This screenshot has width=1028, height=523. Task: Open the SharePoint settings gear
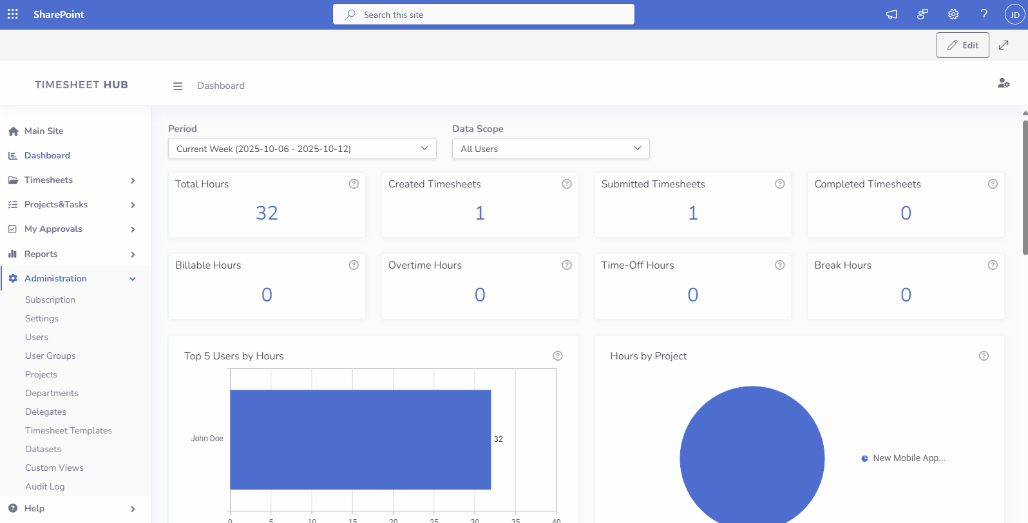click(953, 14)
